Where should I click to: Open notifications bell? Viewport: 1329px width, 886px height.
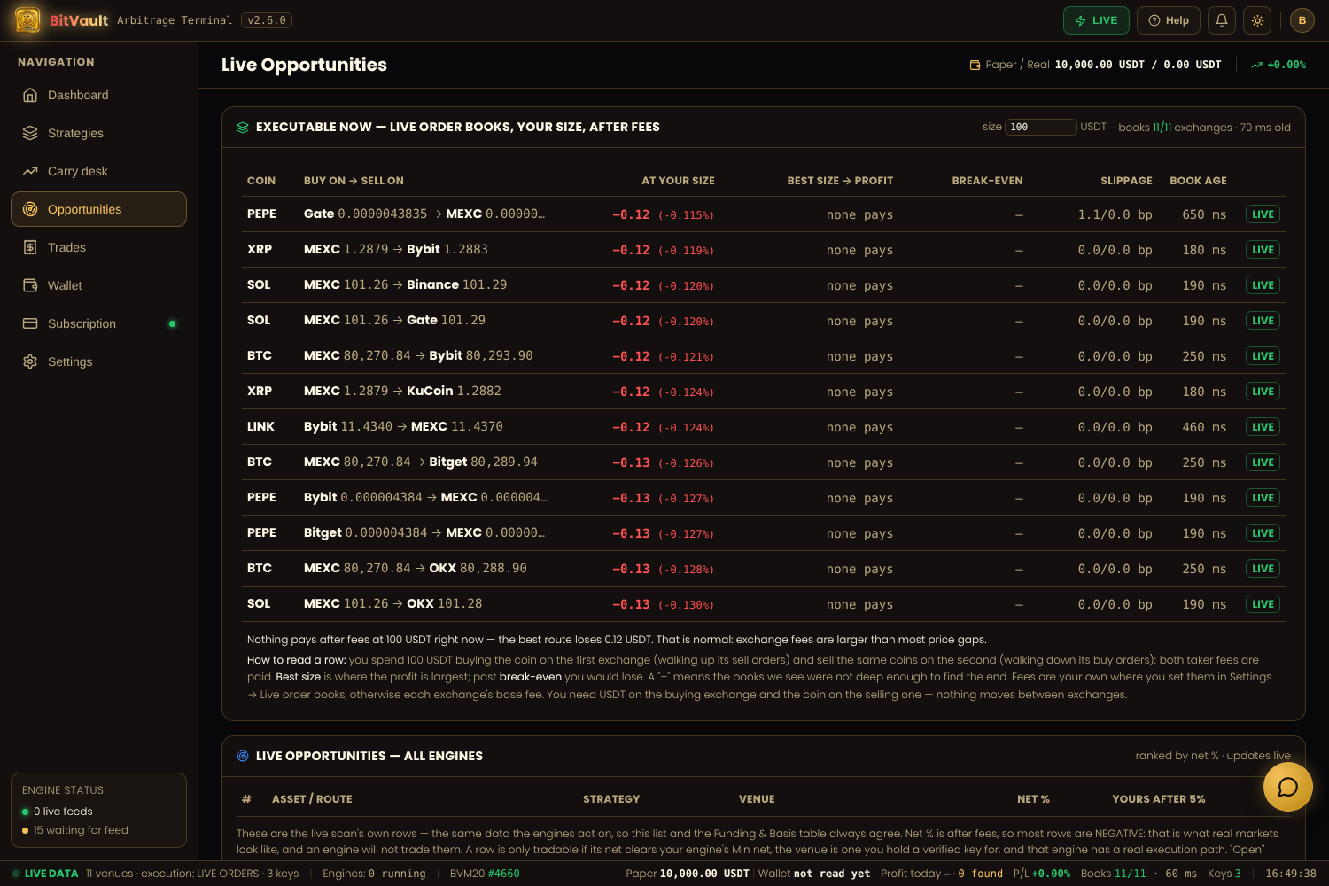tap(1222, 20)
